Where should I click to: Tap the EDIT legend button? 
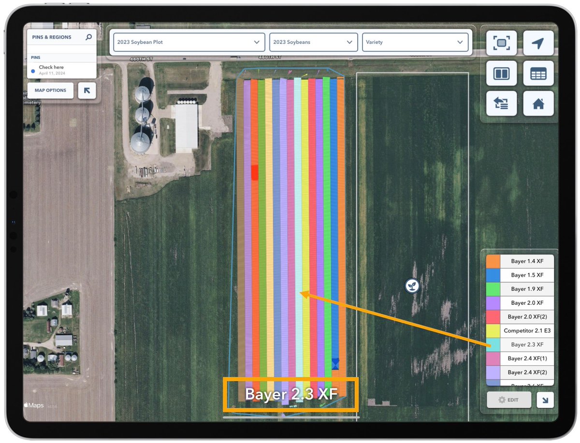(509, 400)
